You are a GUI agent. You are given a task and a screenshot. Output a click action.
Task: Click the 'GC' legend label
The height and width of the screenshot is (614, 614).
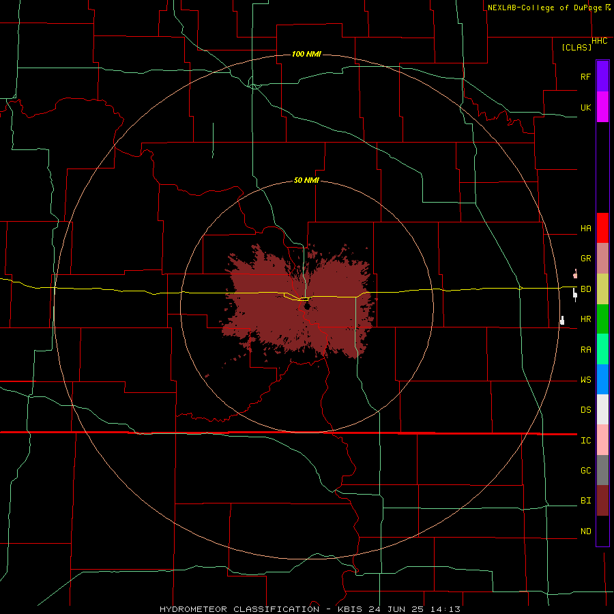click(x=585, y=471)
